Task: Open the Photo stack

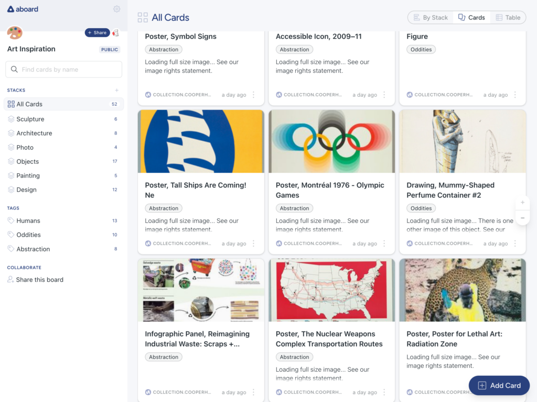Action: (x=63, y=147)
